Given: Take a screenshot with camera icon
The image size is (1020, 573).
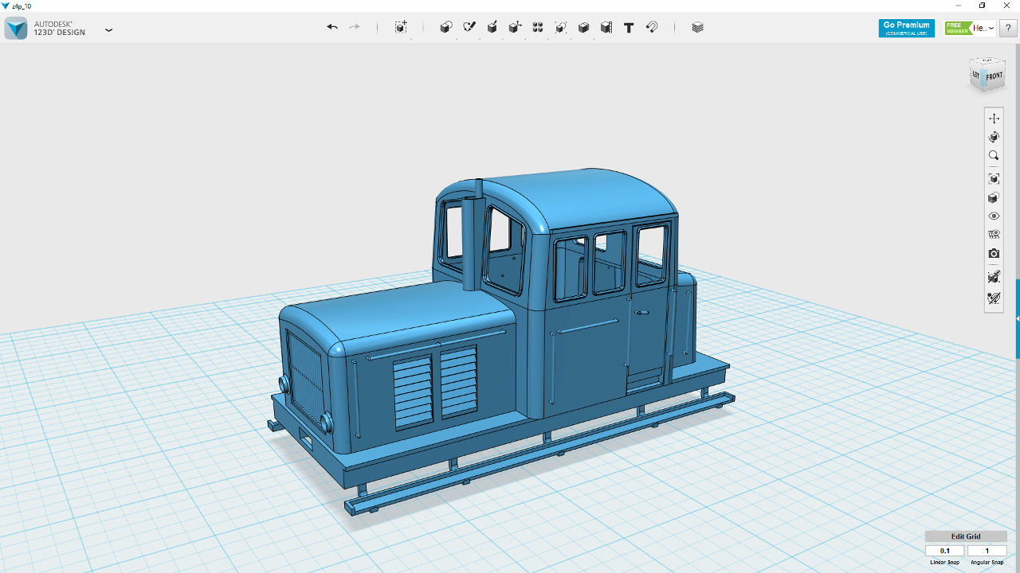Looking at the screenshot, I should 994,254.
